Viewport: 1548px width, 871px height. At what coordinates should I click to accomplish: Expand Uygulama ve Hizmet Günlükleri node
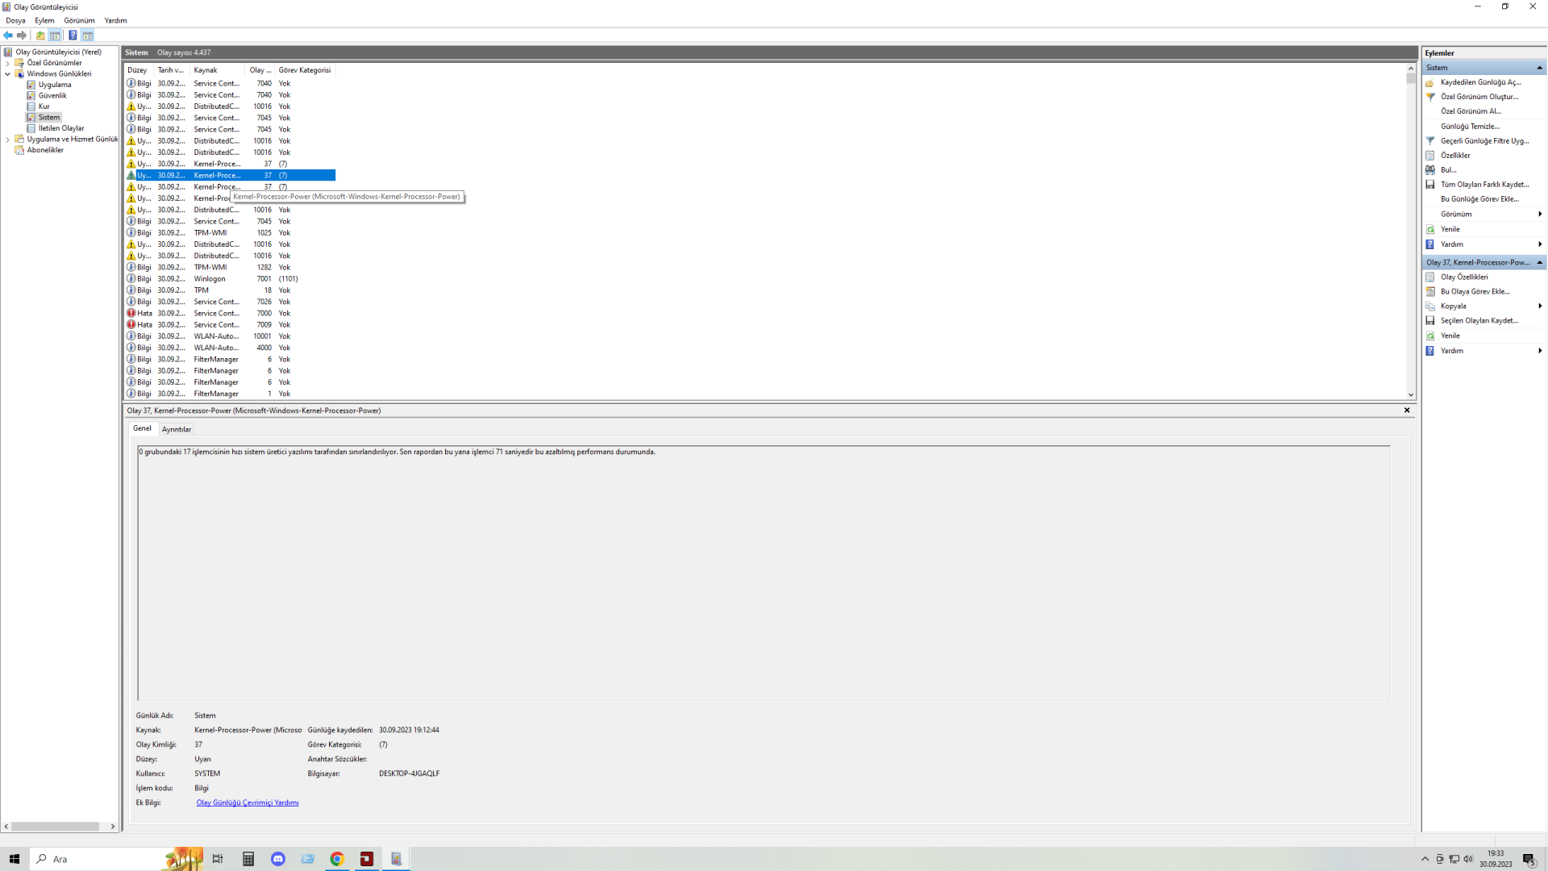(x=8, y=140)
